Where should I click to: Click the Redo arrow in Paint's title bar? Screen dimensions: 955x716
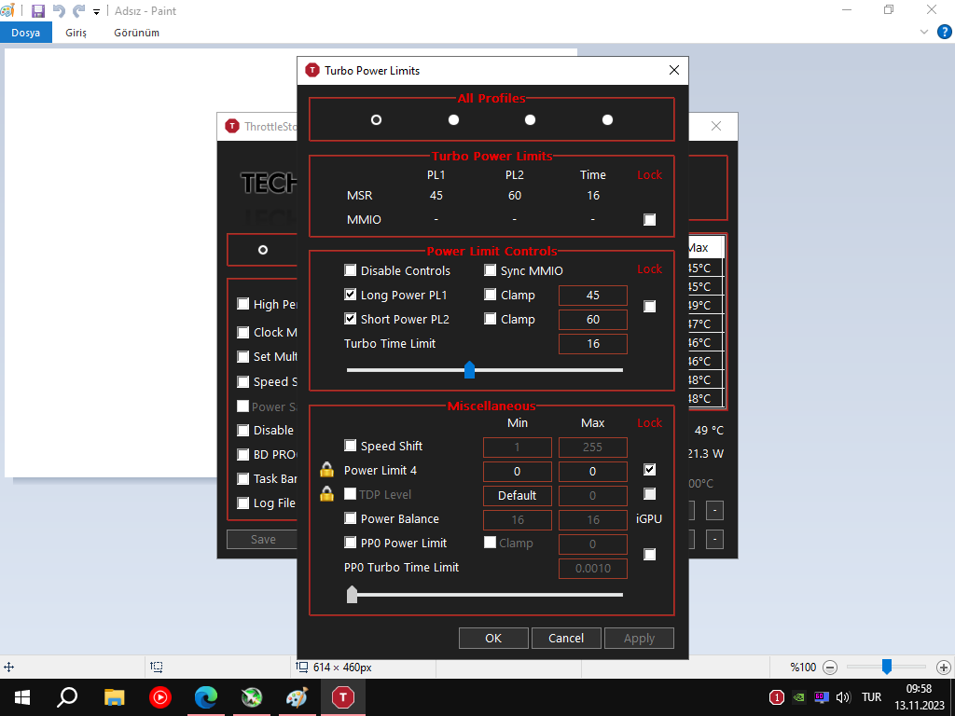point(78,11)
